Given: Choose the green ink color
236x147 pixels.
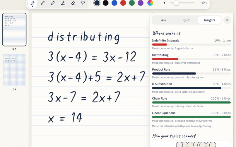Looking at the screenshot, I should (132, 3).
